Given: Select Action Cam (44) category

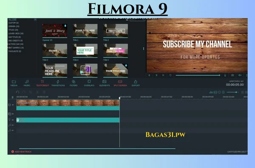Looking at the screenshot, I should (16, 44).
